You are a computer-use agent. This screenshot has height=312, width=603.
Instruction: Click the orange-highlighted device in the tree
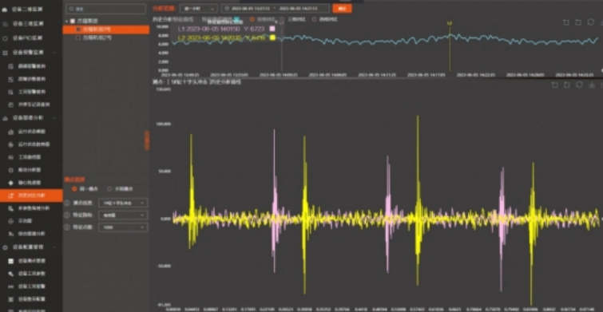[105, 30]
